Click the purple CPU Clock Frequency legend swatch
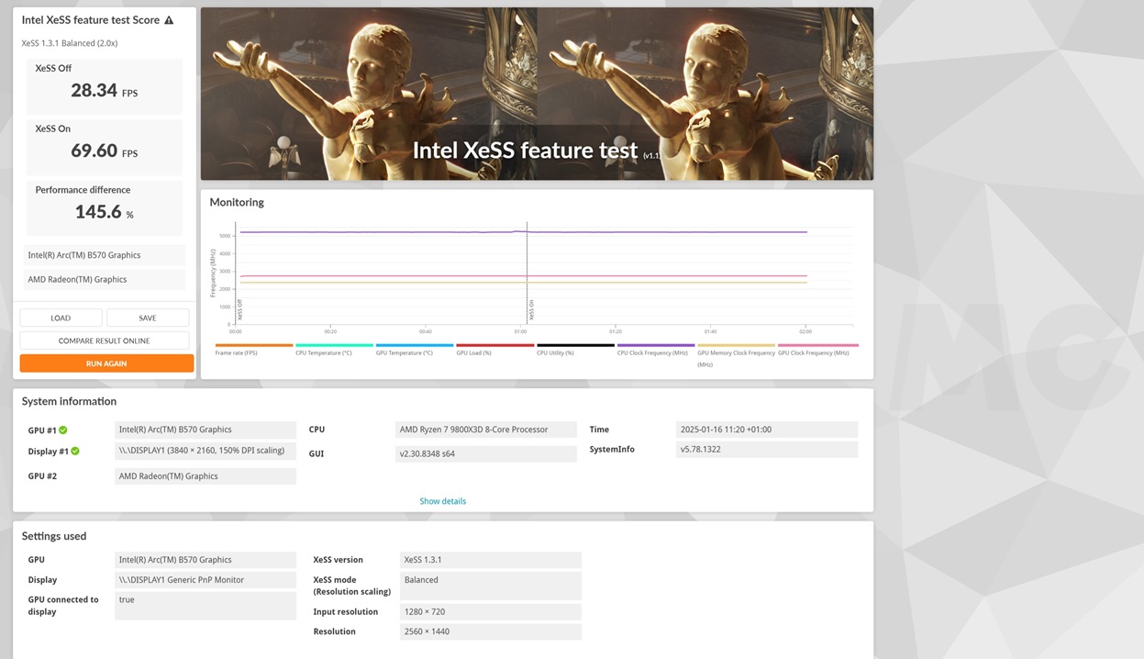Image resolution: width=1144 pixels, height=659 pixels. [x=655, y=346]
